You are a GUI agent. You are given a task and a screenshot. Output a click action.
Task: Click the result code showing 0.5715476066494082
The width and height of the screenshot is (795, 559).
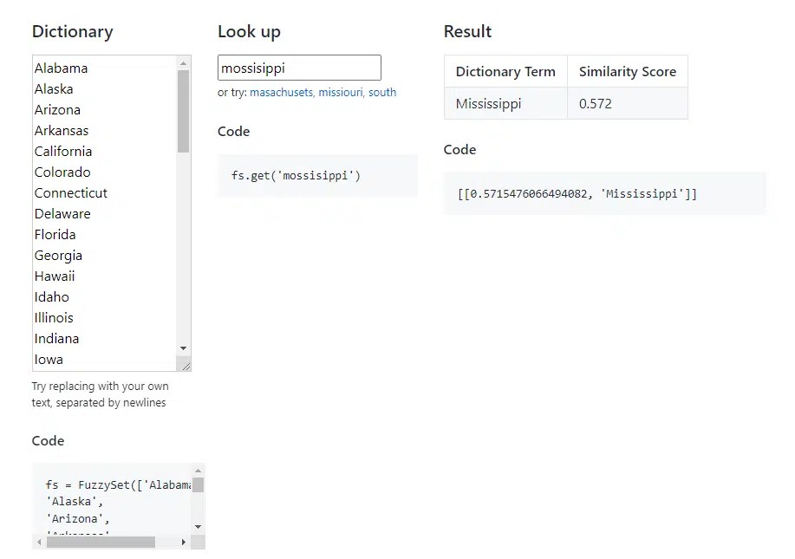pyautogui.click(x=605, y=193)
